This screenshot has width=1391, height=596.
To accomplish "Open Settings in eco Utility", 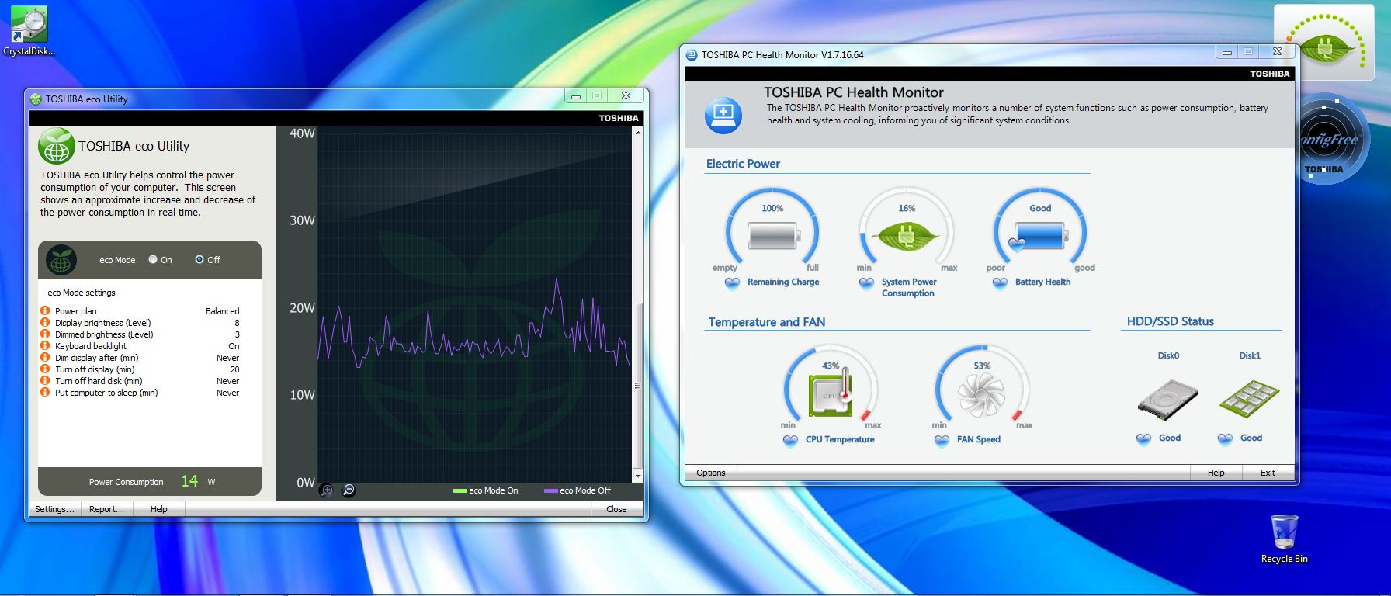I will (54, 509).
